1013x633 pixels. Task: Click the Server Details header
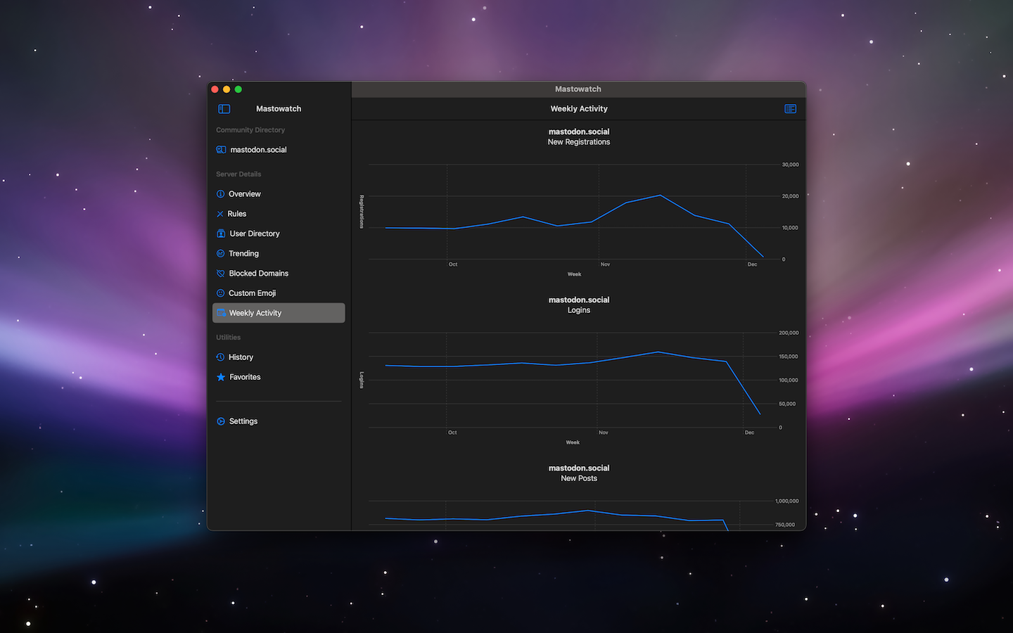pos(238,174)
